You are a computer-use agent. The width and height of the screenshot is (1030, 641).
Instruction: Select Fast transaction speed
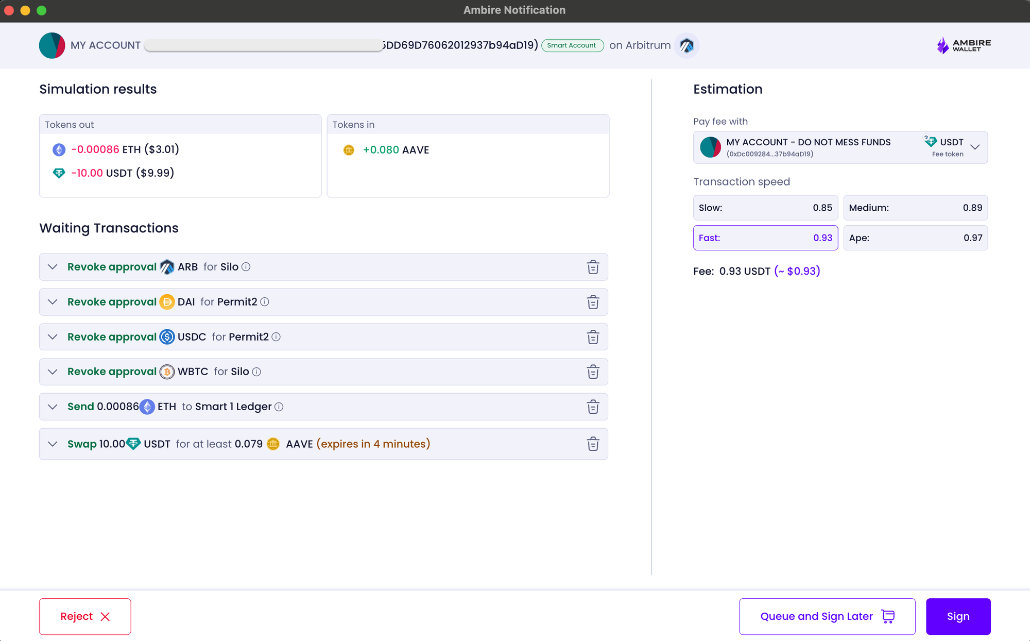tap(765, 238)
